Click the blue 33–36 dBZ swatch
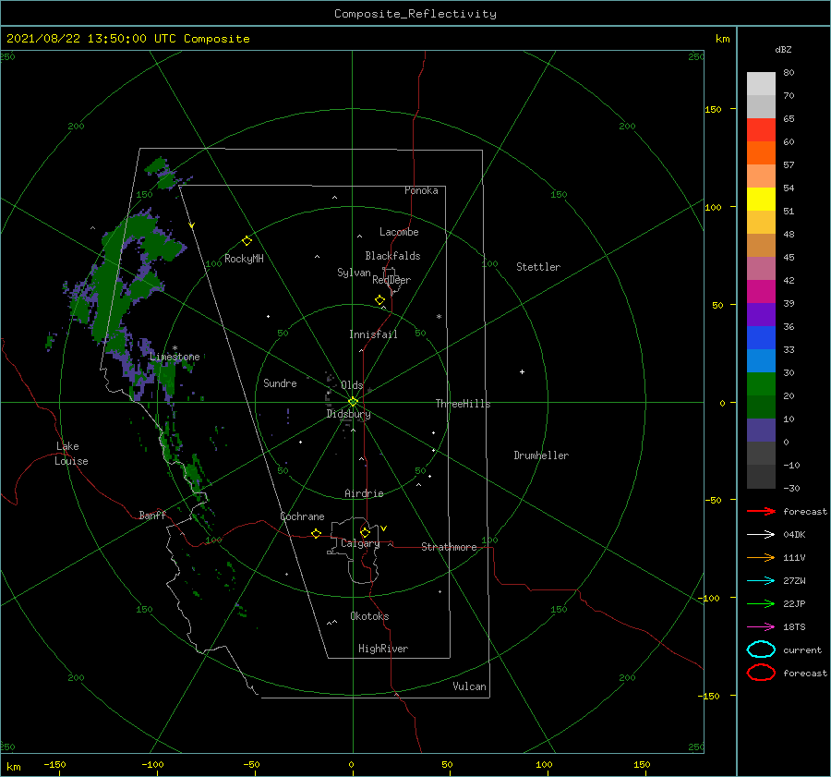This screenshot has height=777, width=831. [761, 338]
